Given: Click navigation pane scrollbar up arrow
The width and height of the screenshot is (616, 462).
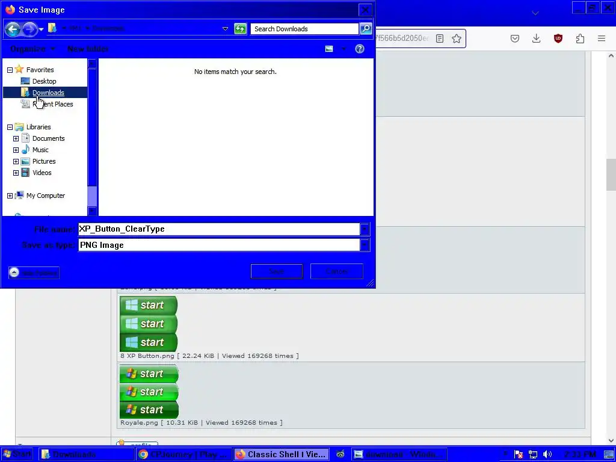Looking at the screenshot, I should [92, 63].
